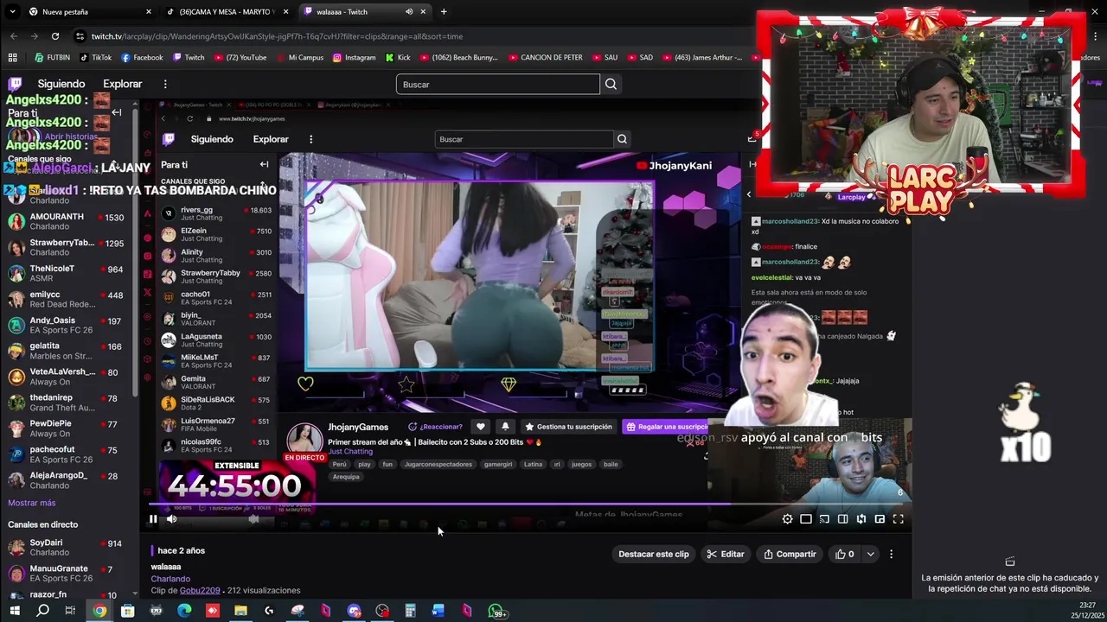Open the Calculator from the taskbar

pos(410,611)
